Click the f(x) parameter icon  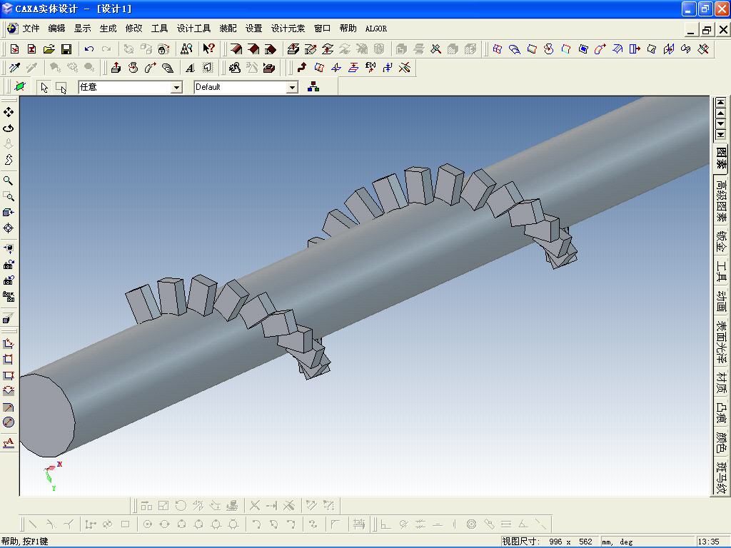(x=370, y=68)
